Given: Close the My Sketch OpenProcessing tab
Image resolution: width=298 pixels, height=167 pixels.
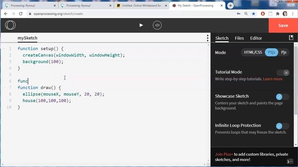Looking at the screenshot, I should tap(222, 6).
